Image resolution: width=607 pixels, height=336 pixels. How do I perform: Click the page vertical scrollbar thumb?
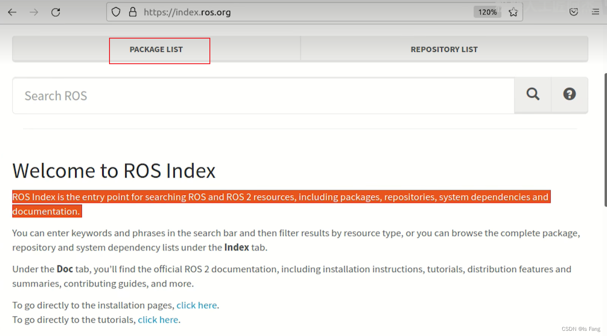[x=605, y=140]
